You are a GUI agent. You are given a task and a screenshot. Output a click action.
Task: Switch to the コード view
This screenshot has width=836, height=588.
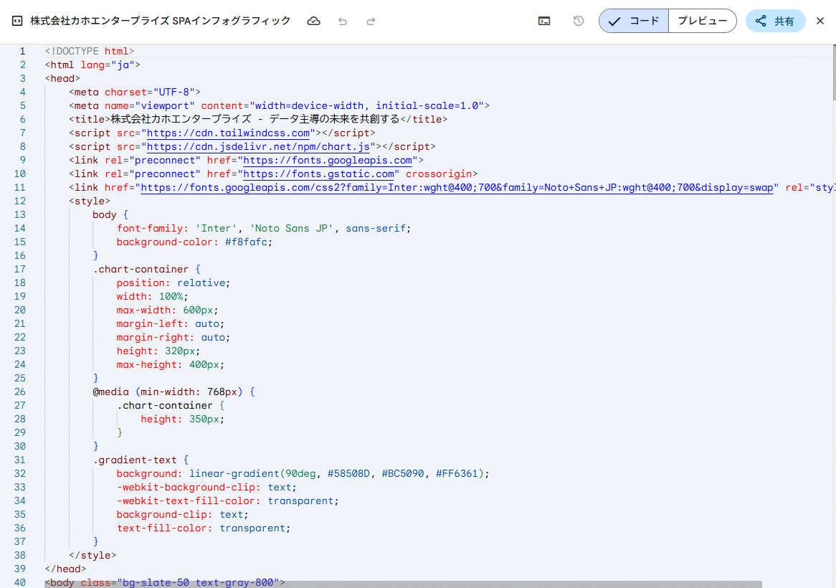pyautogui.click(x=634, y=22)
